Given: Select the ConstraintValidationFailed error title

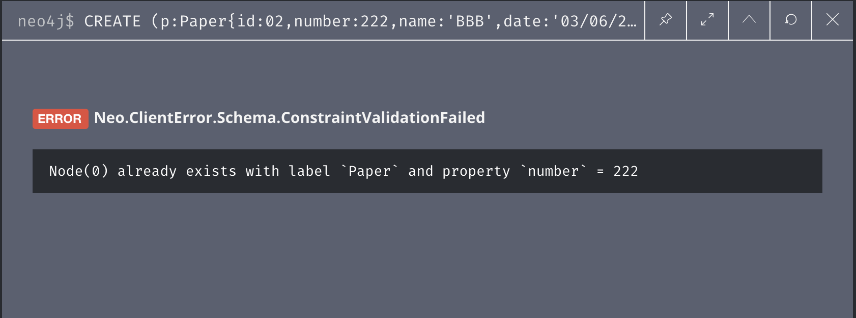Looking at the screenshot, I should click(383, 118).
